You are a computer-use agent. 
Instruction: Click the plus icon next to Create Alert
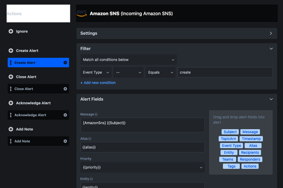11,51
